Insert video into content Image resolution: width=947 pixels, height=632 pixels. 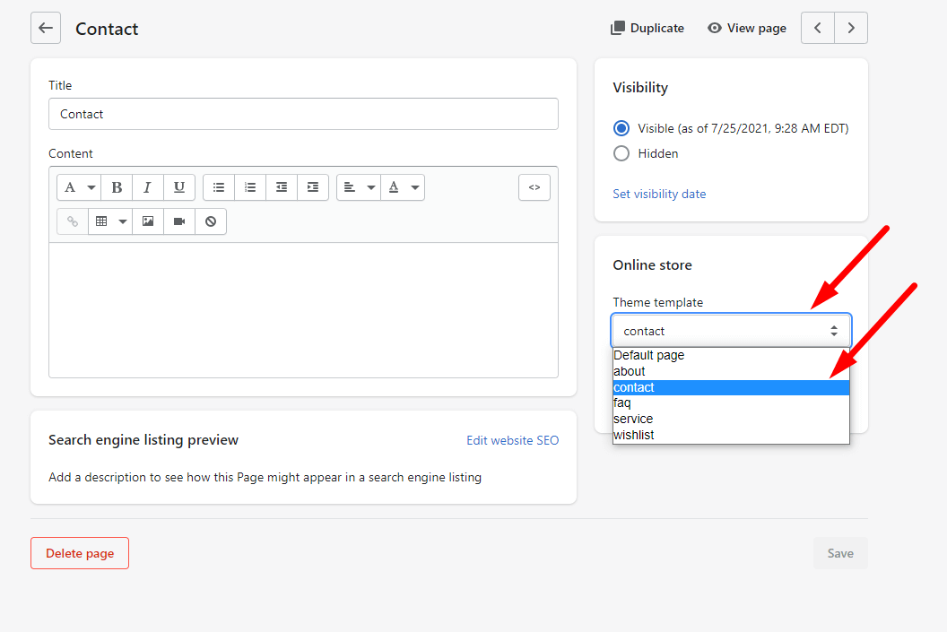click(x=179, y=221)
